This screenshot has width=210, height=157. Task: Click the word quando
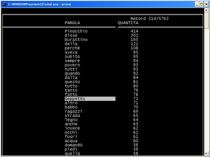pos(72,73)
